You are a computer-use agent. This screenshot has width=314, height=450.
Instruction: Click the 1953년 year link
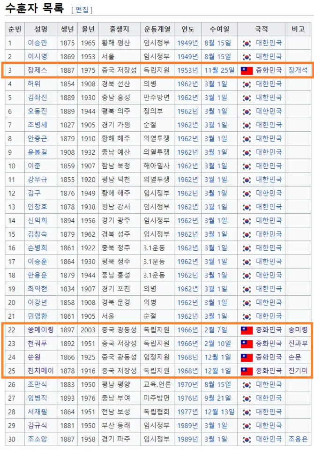tap(187, 70)
